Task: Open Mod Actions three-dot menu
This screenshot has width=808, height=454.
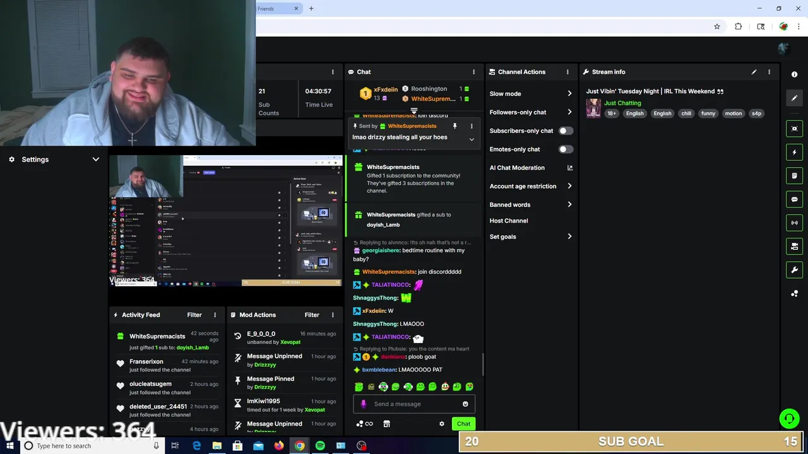Action: [x=333, y=315]
